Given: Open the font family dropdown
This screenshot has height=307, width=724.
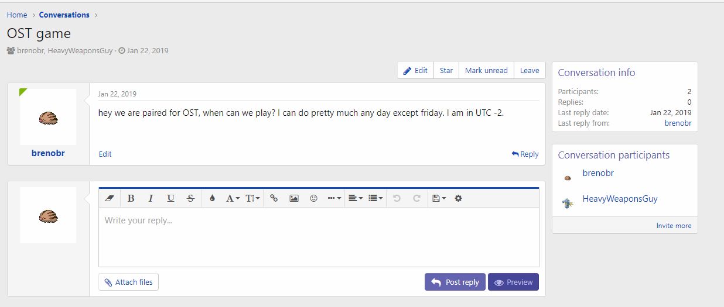Looking at the screenshot, I should click(x=233, y=198).
